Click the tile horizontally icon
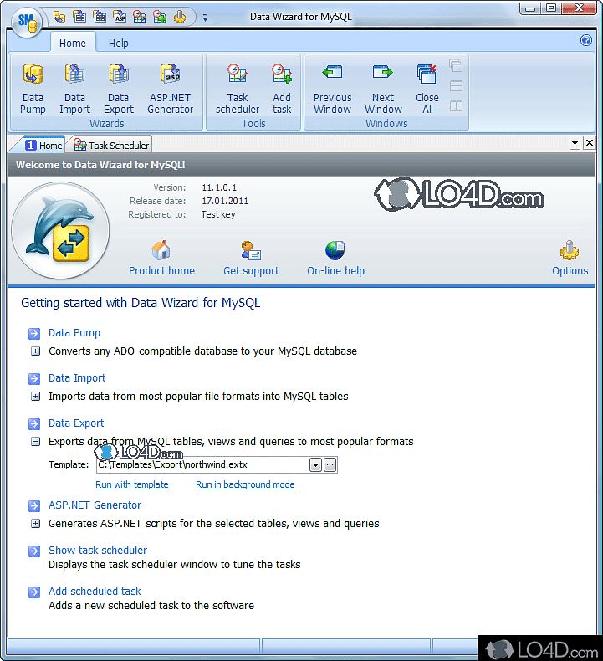The height and width of the screenshot is (661, 603). click(x=456, y=86)
